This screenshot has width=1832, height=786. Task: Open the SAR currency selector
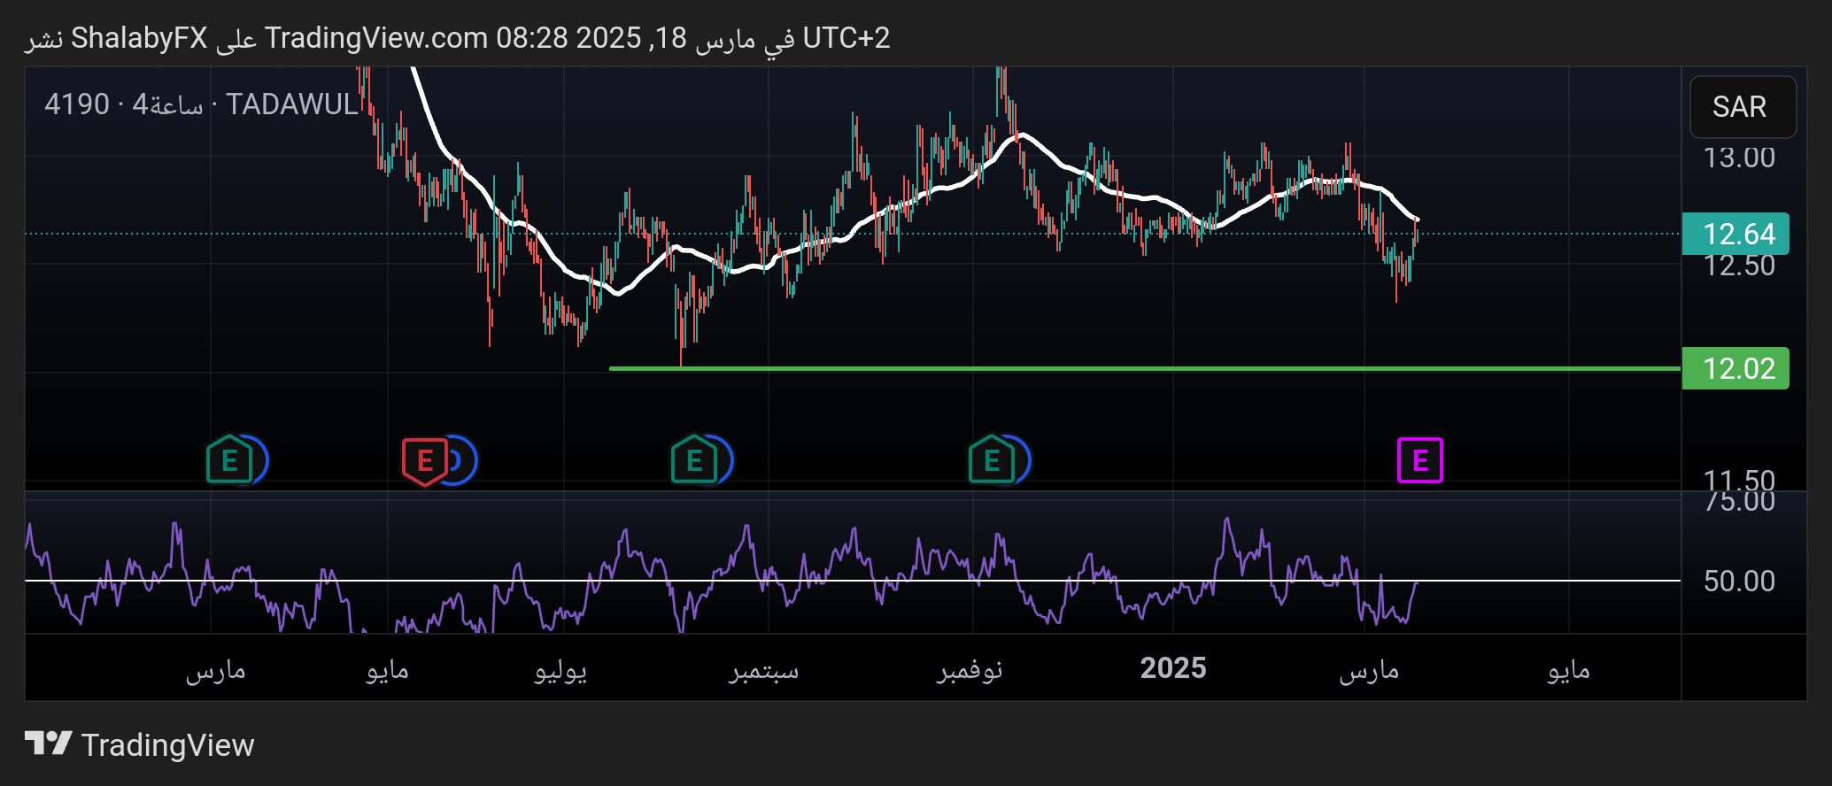(1742, 107)
